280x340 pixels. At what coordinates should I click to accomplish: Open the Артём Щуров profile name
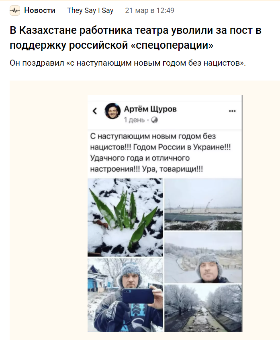coord(150,109)
